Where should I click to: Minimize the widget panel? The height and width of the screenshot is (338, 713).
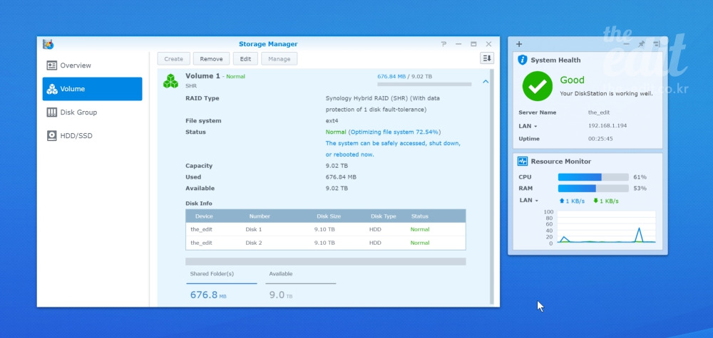(x=626, y=44)
